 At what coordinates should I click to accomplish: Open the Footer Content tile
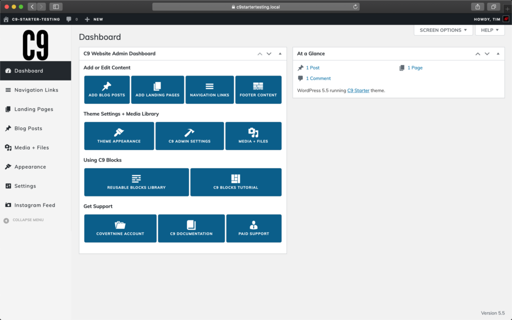coord(258,90)
